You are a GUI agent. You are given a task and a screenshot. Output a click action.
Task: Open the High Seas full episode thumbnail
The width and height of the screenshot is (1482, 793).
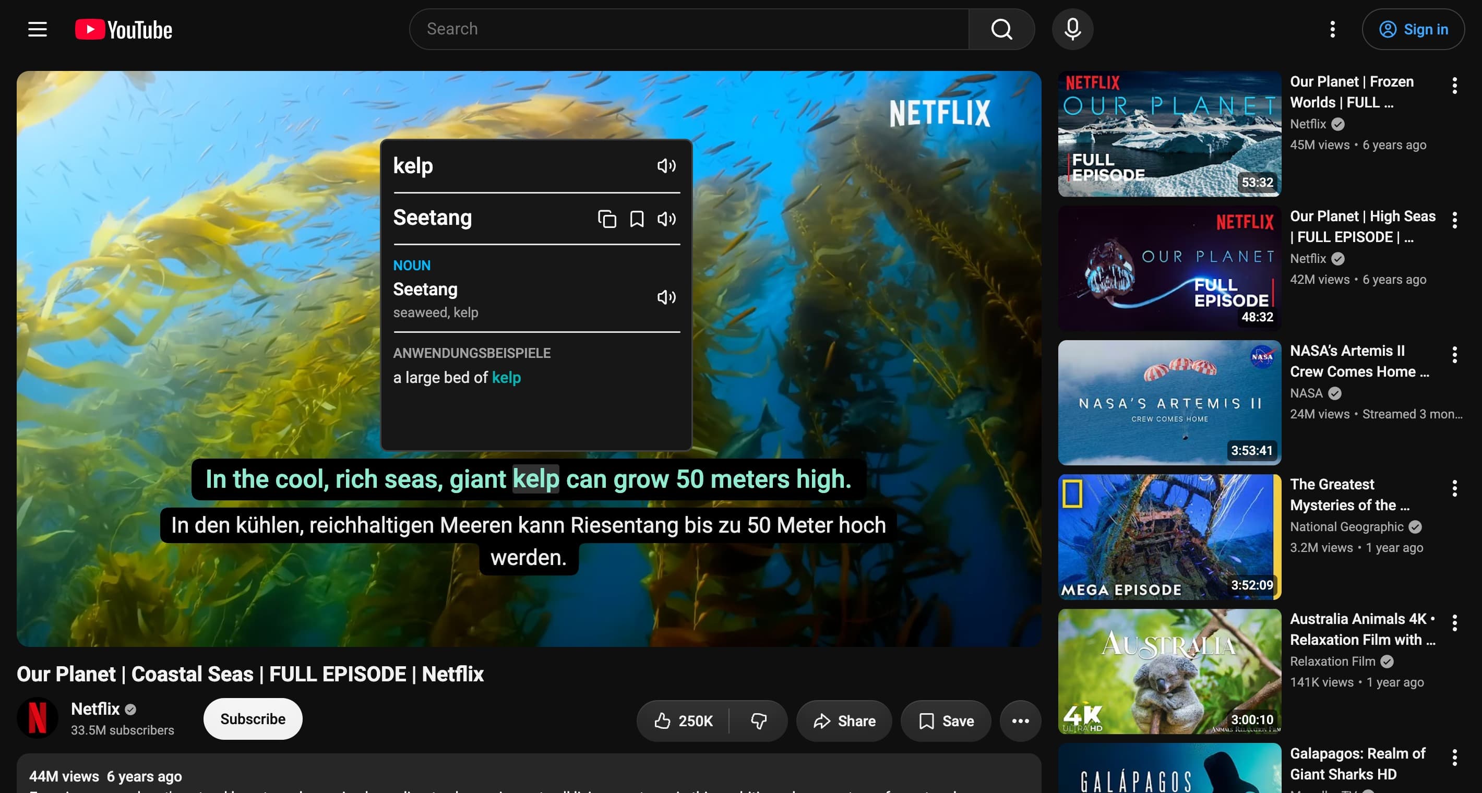[x=1169, y=268]
